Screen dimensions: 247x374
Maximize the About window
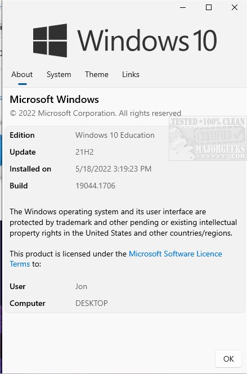(209, 7)
